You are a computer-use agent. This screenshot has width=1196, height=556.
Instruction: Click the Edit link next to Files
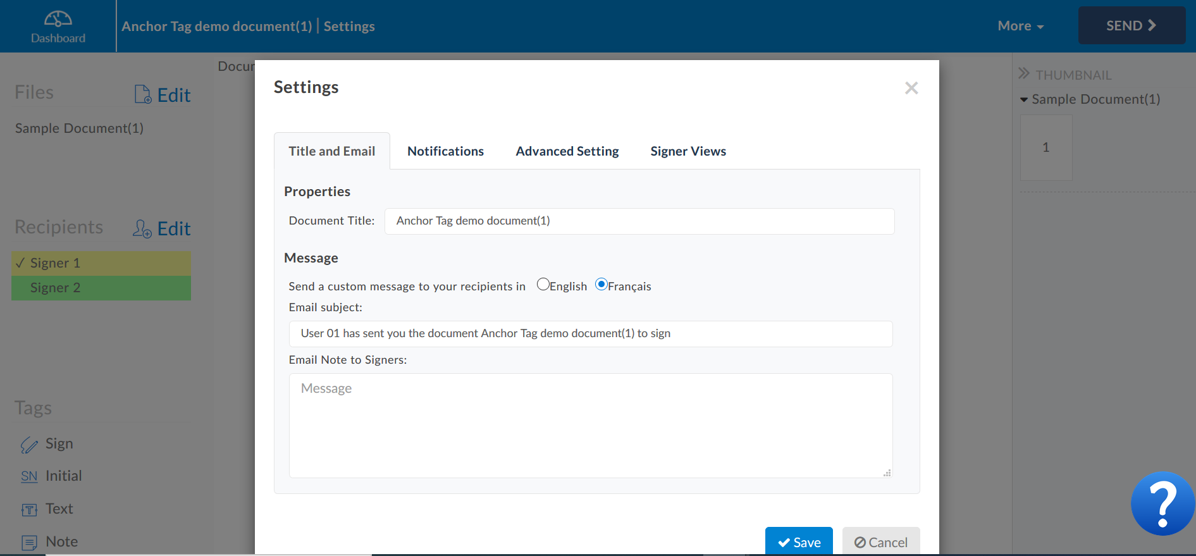(174, 95)
